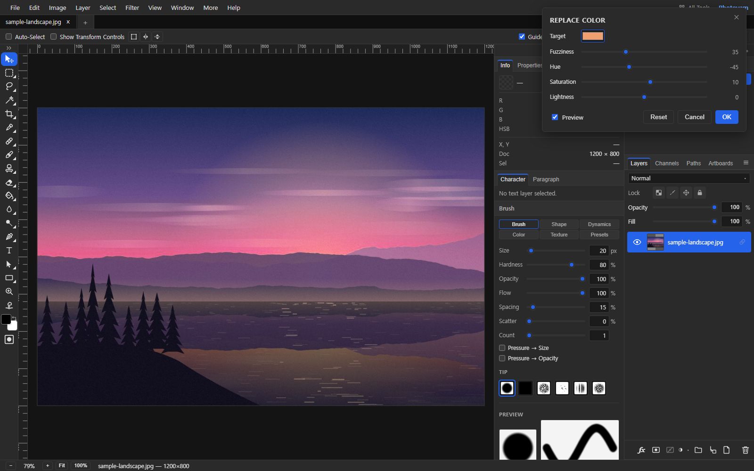Click the Reset button
This screenshot has height=471, width=754.
coord(658,117)
